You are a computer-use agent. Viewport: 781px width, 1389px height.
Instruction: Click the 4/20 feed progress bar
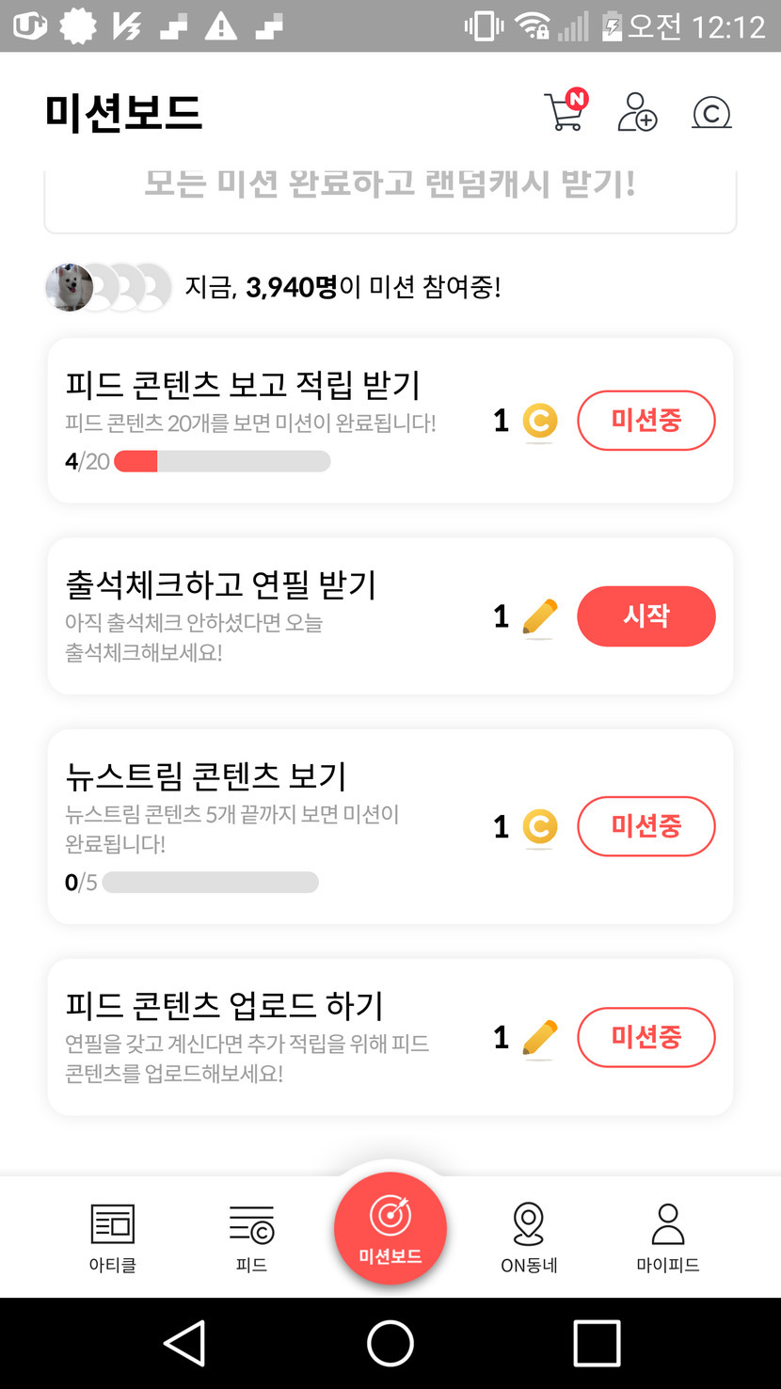[222, 461]
